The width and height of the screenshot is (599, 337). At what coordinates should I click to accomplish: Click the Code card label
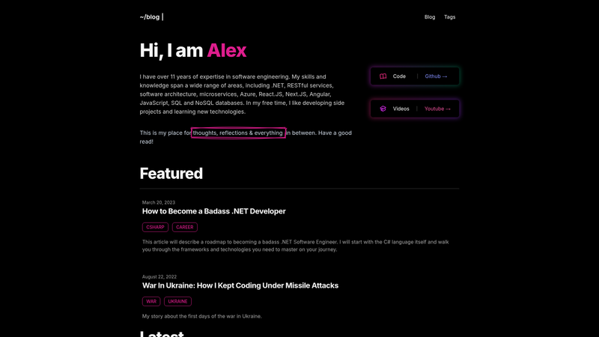[399, 76]
